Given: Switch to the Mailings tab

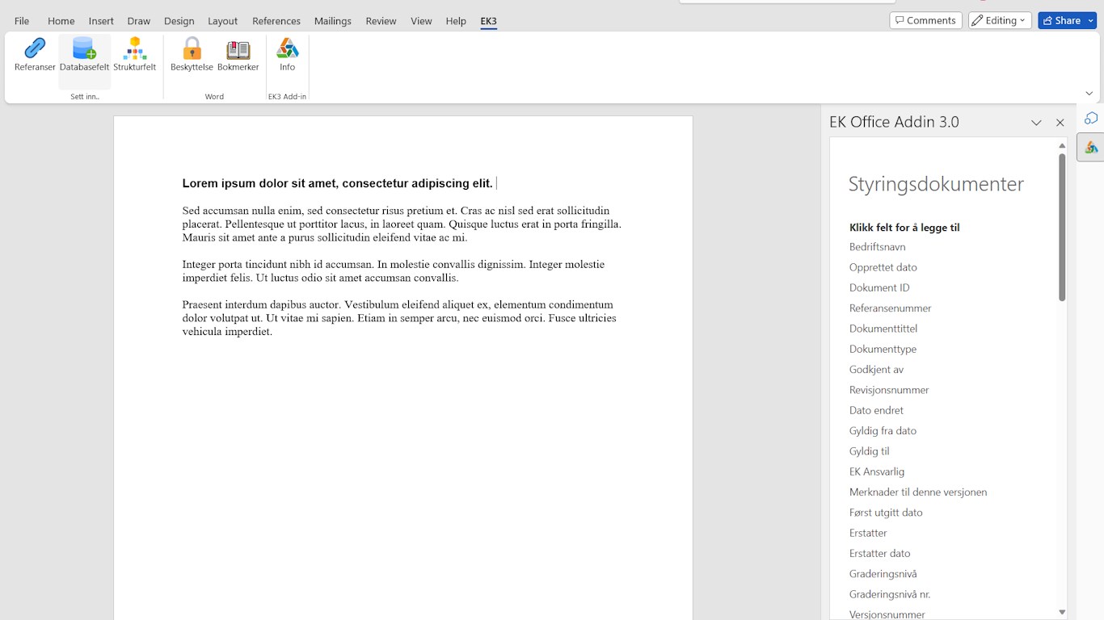Looking at the screenshot, I should pyautogui.click(x=333, y=21).
